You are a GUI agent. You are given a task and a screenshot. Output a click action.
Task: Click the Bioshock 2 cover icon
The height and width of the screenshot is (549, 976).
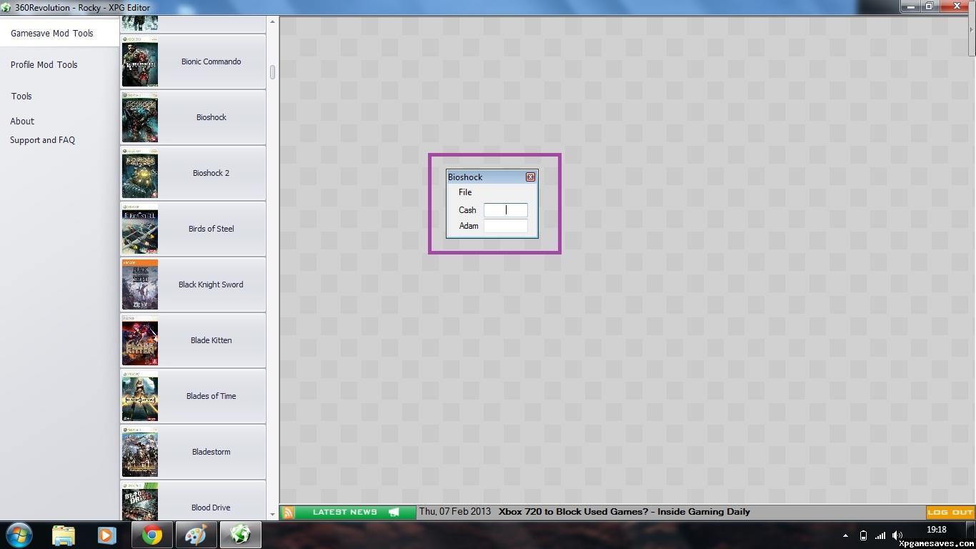139,174
